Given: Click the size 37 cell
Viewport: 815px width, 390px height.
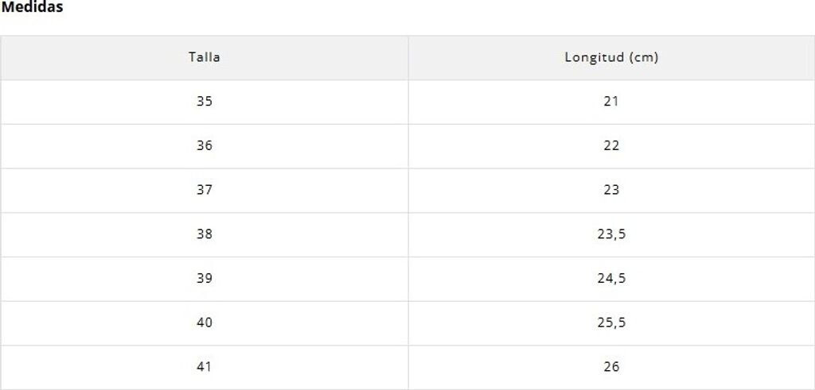Looking at the screenshot, I should [x=205, y=190].
